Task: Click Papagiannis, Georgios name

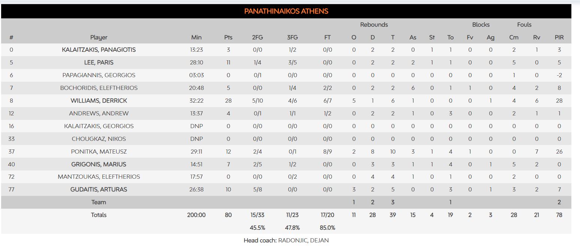Action: click(x=99, y=75)
